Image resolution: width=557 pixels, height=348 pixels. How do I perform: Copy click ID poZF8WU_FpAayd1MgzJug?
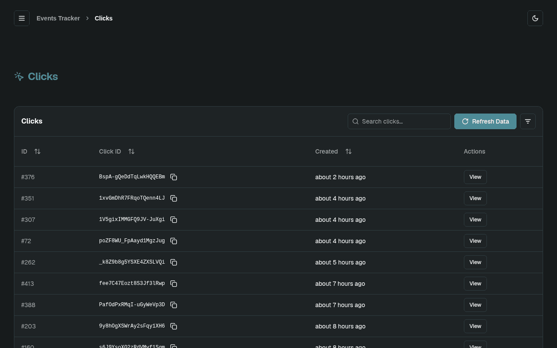(x=174, y=241)
